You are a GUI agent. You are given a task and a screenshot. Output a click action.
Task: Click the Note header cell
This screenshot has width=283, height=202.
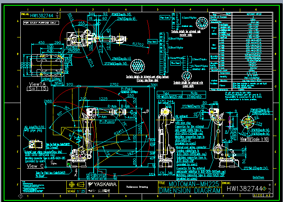pos(194,93)
